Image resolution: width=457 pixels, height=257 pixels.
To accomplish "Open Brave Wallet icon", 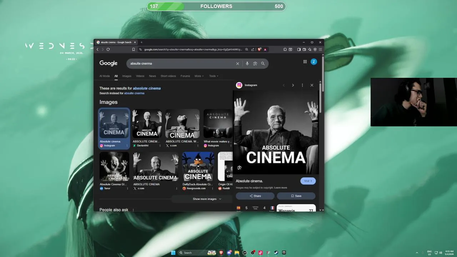I will click(x=304, y=50).
